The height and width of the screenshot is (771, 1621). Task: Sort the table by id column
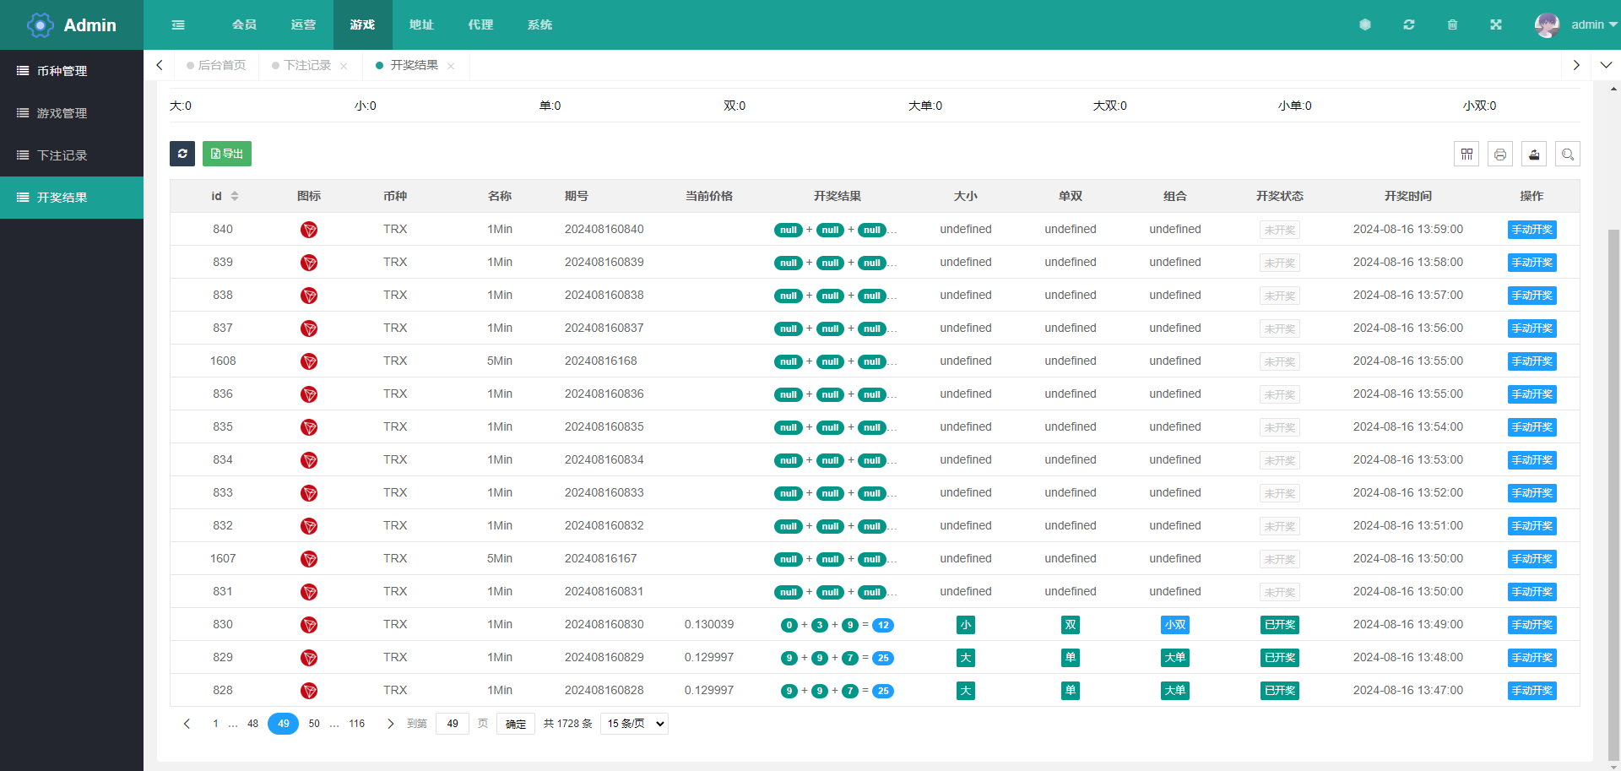click(235, 196)
